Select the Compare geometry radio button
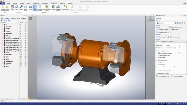Viewport: 187px width, 105px height. point(157,60)
